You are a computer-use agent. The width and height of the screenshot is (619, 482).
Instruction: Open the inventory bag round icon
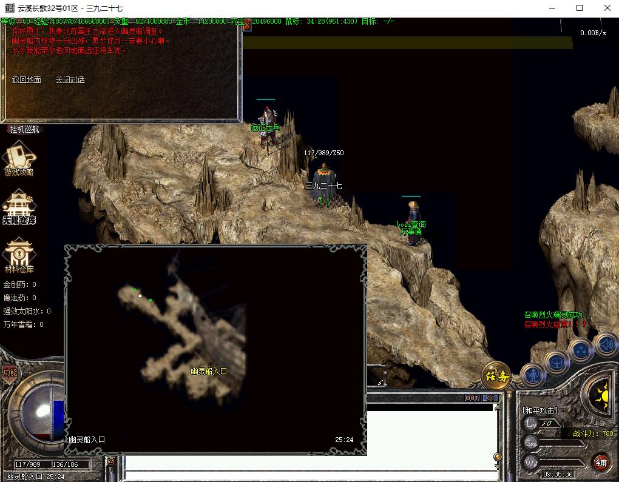pos(556,363)
